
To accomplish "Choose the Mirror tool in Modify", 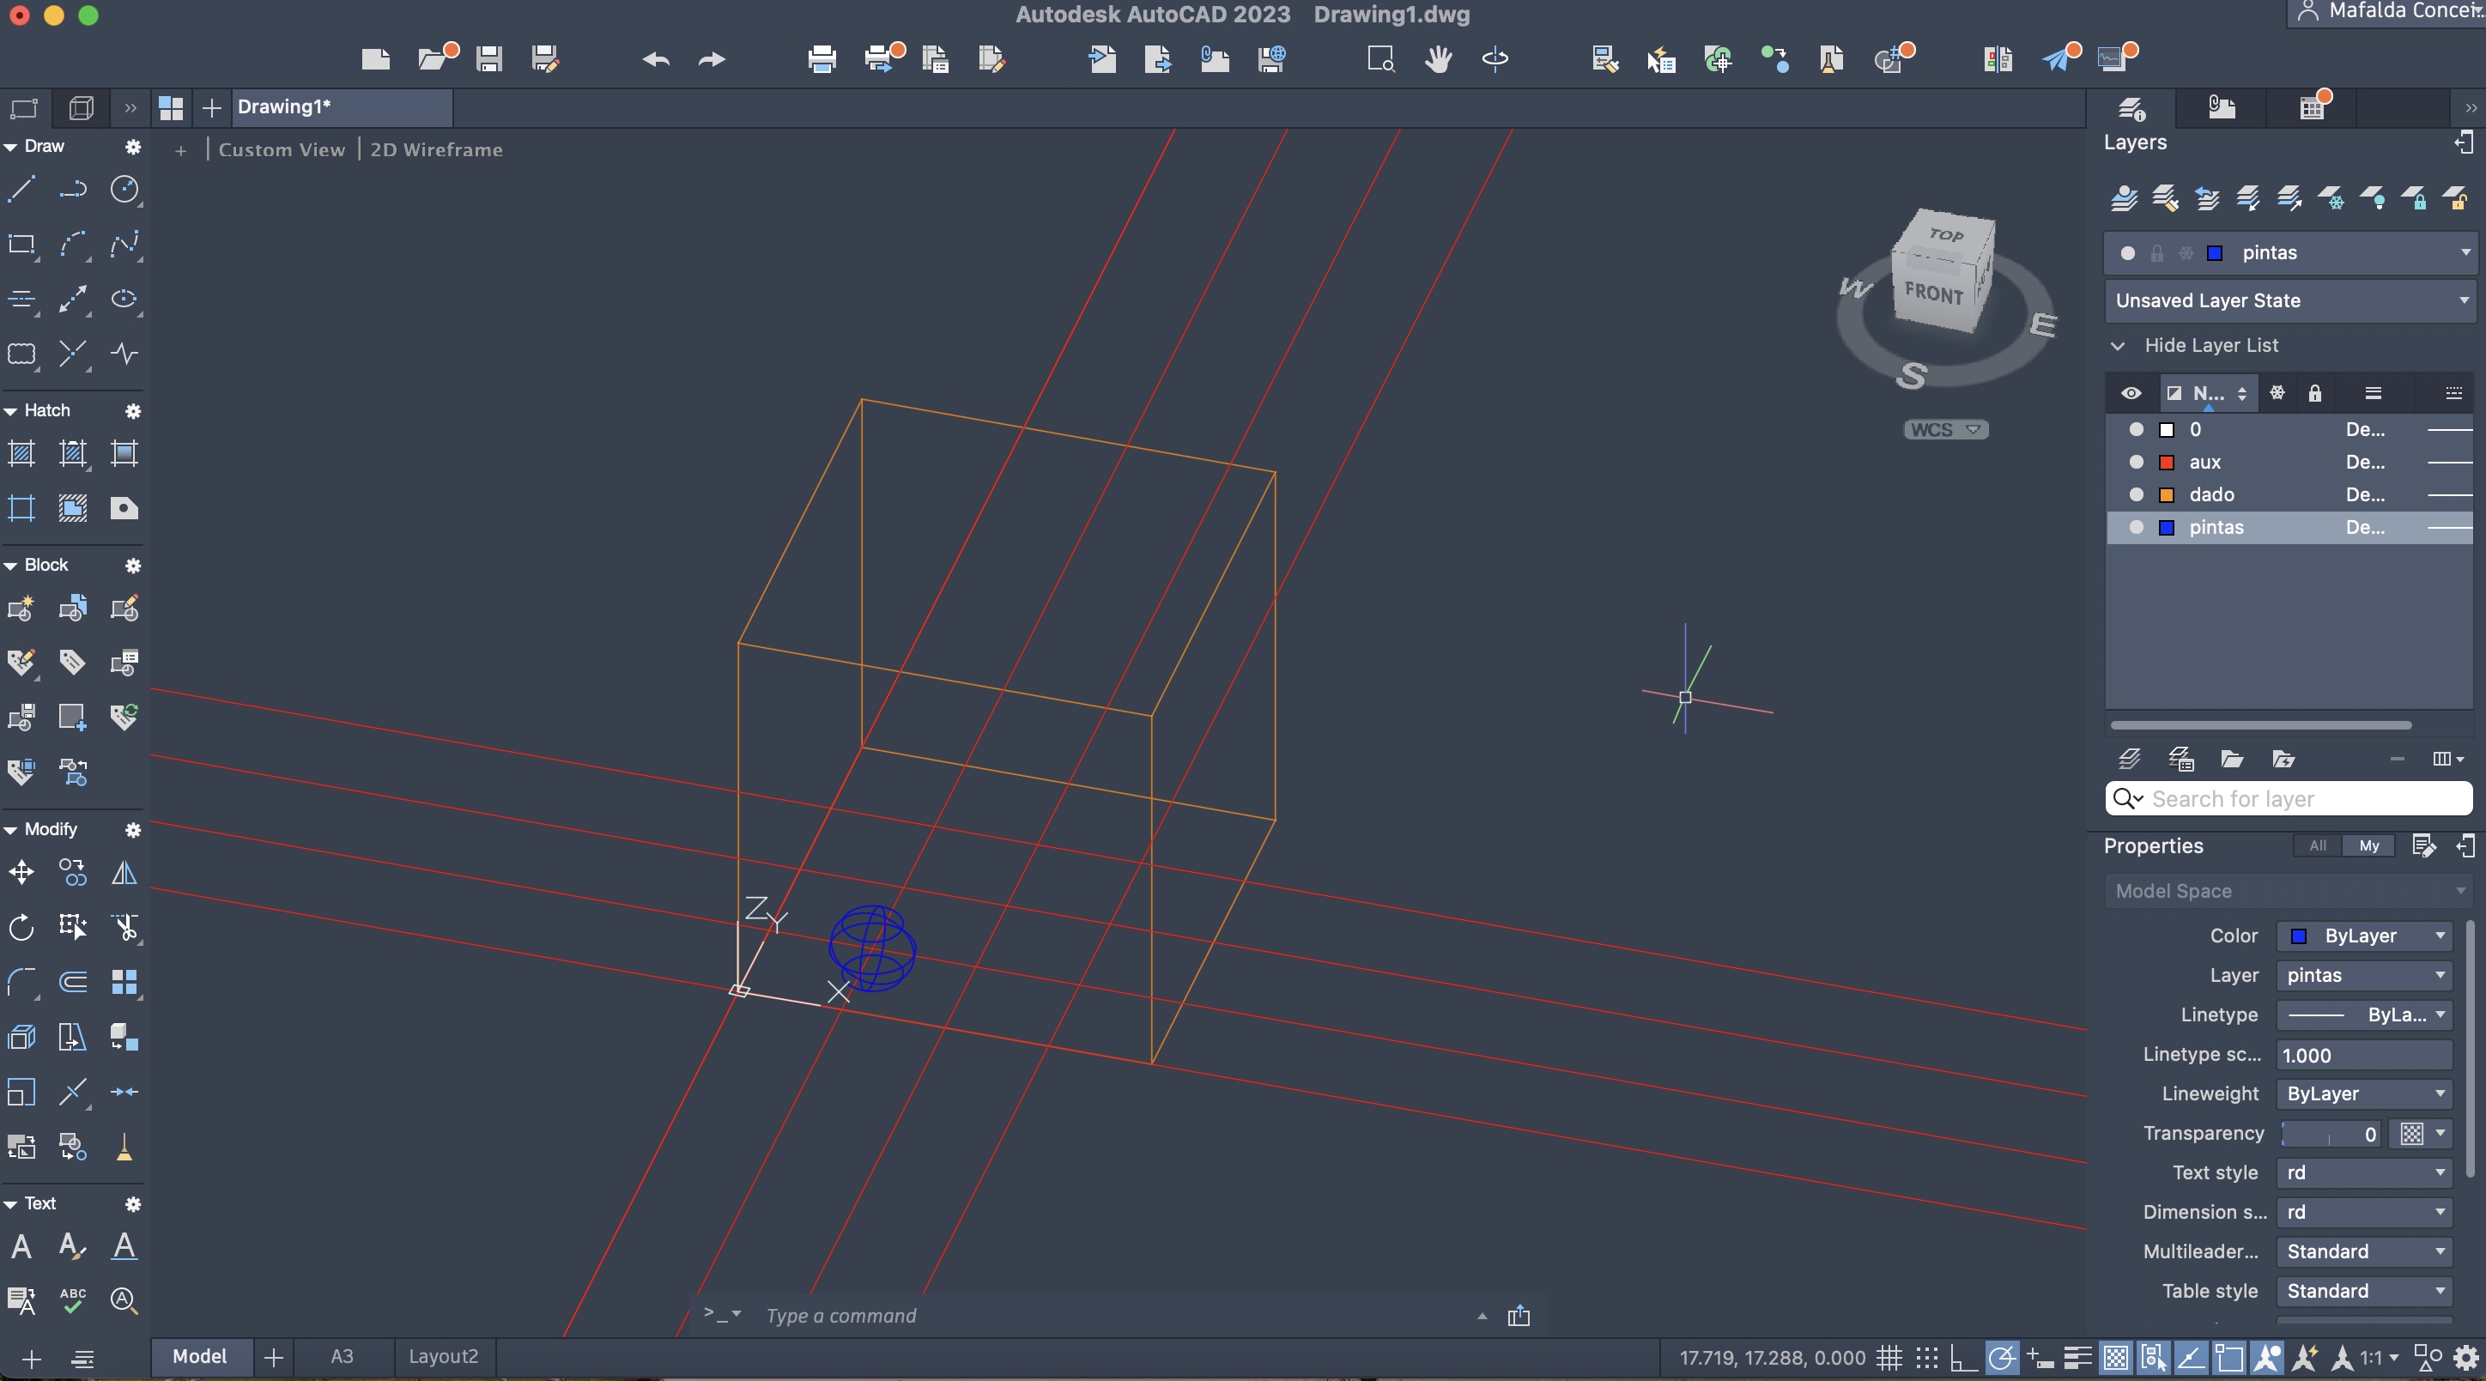I will tap(124, 874).
